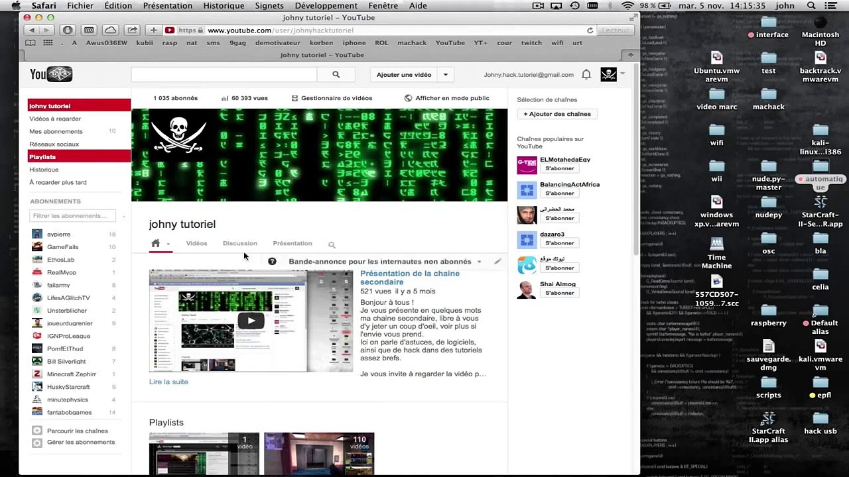Open the YouTube notifications bell

[586, 75]
